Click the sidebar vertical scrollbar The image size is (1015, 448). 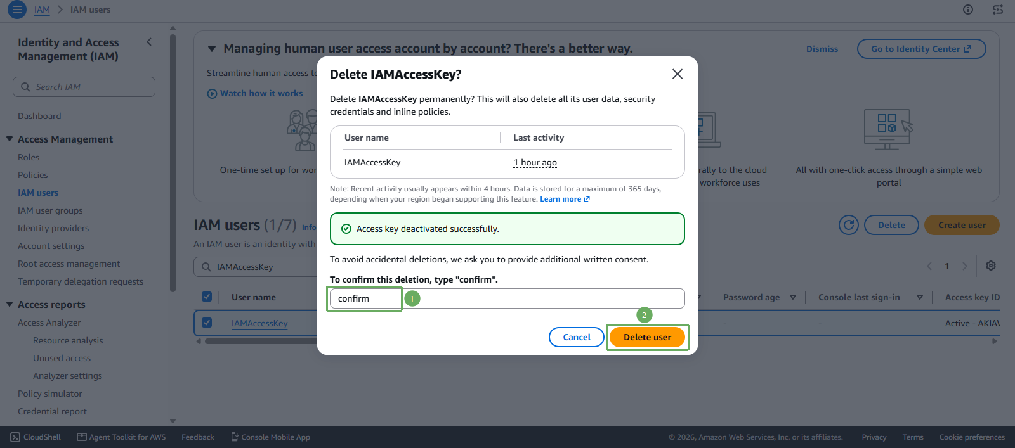click(173, 162)
